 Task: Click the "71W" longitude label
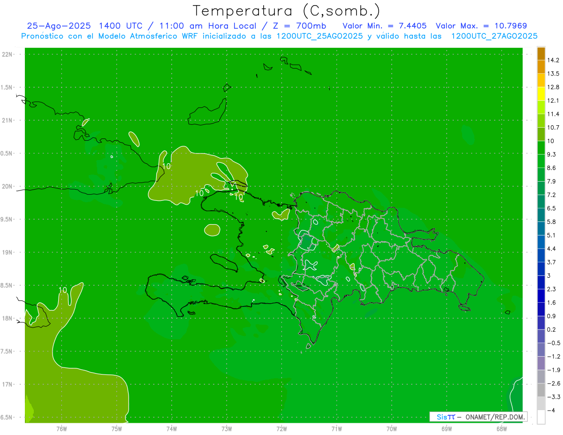[336, 428]
